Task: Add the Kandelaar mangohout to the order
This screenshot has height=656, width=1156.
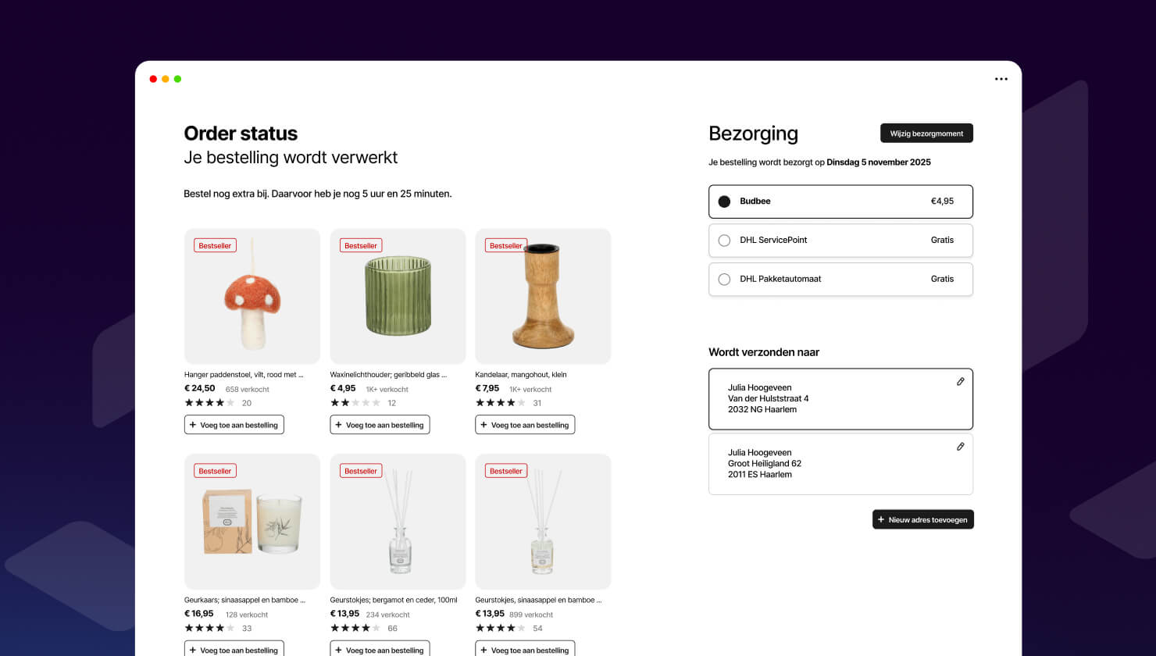Action: [525, 425]
